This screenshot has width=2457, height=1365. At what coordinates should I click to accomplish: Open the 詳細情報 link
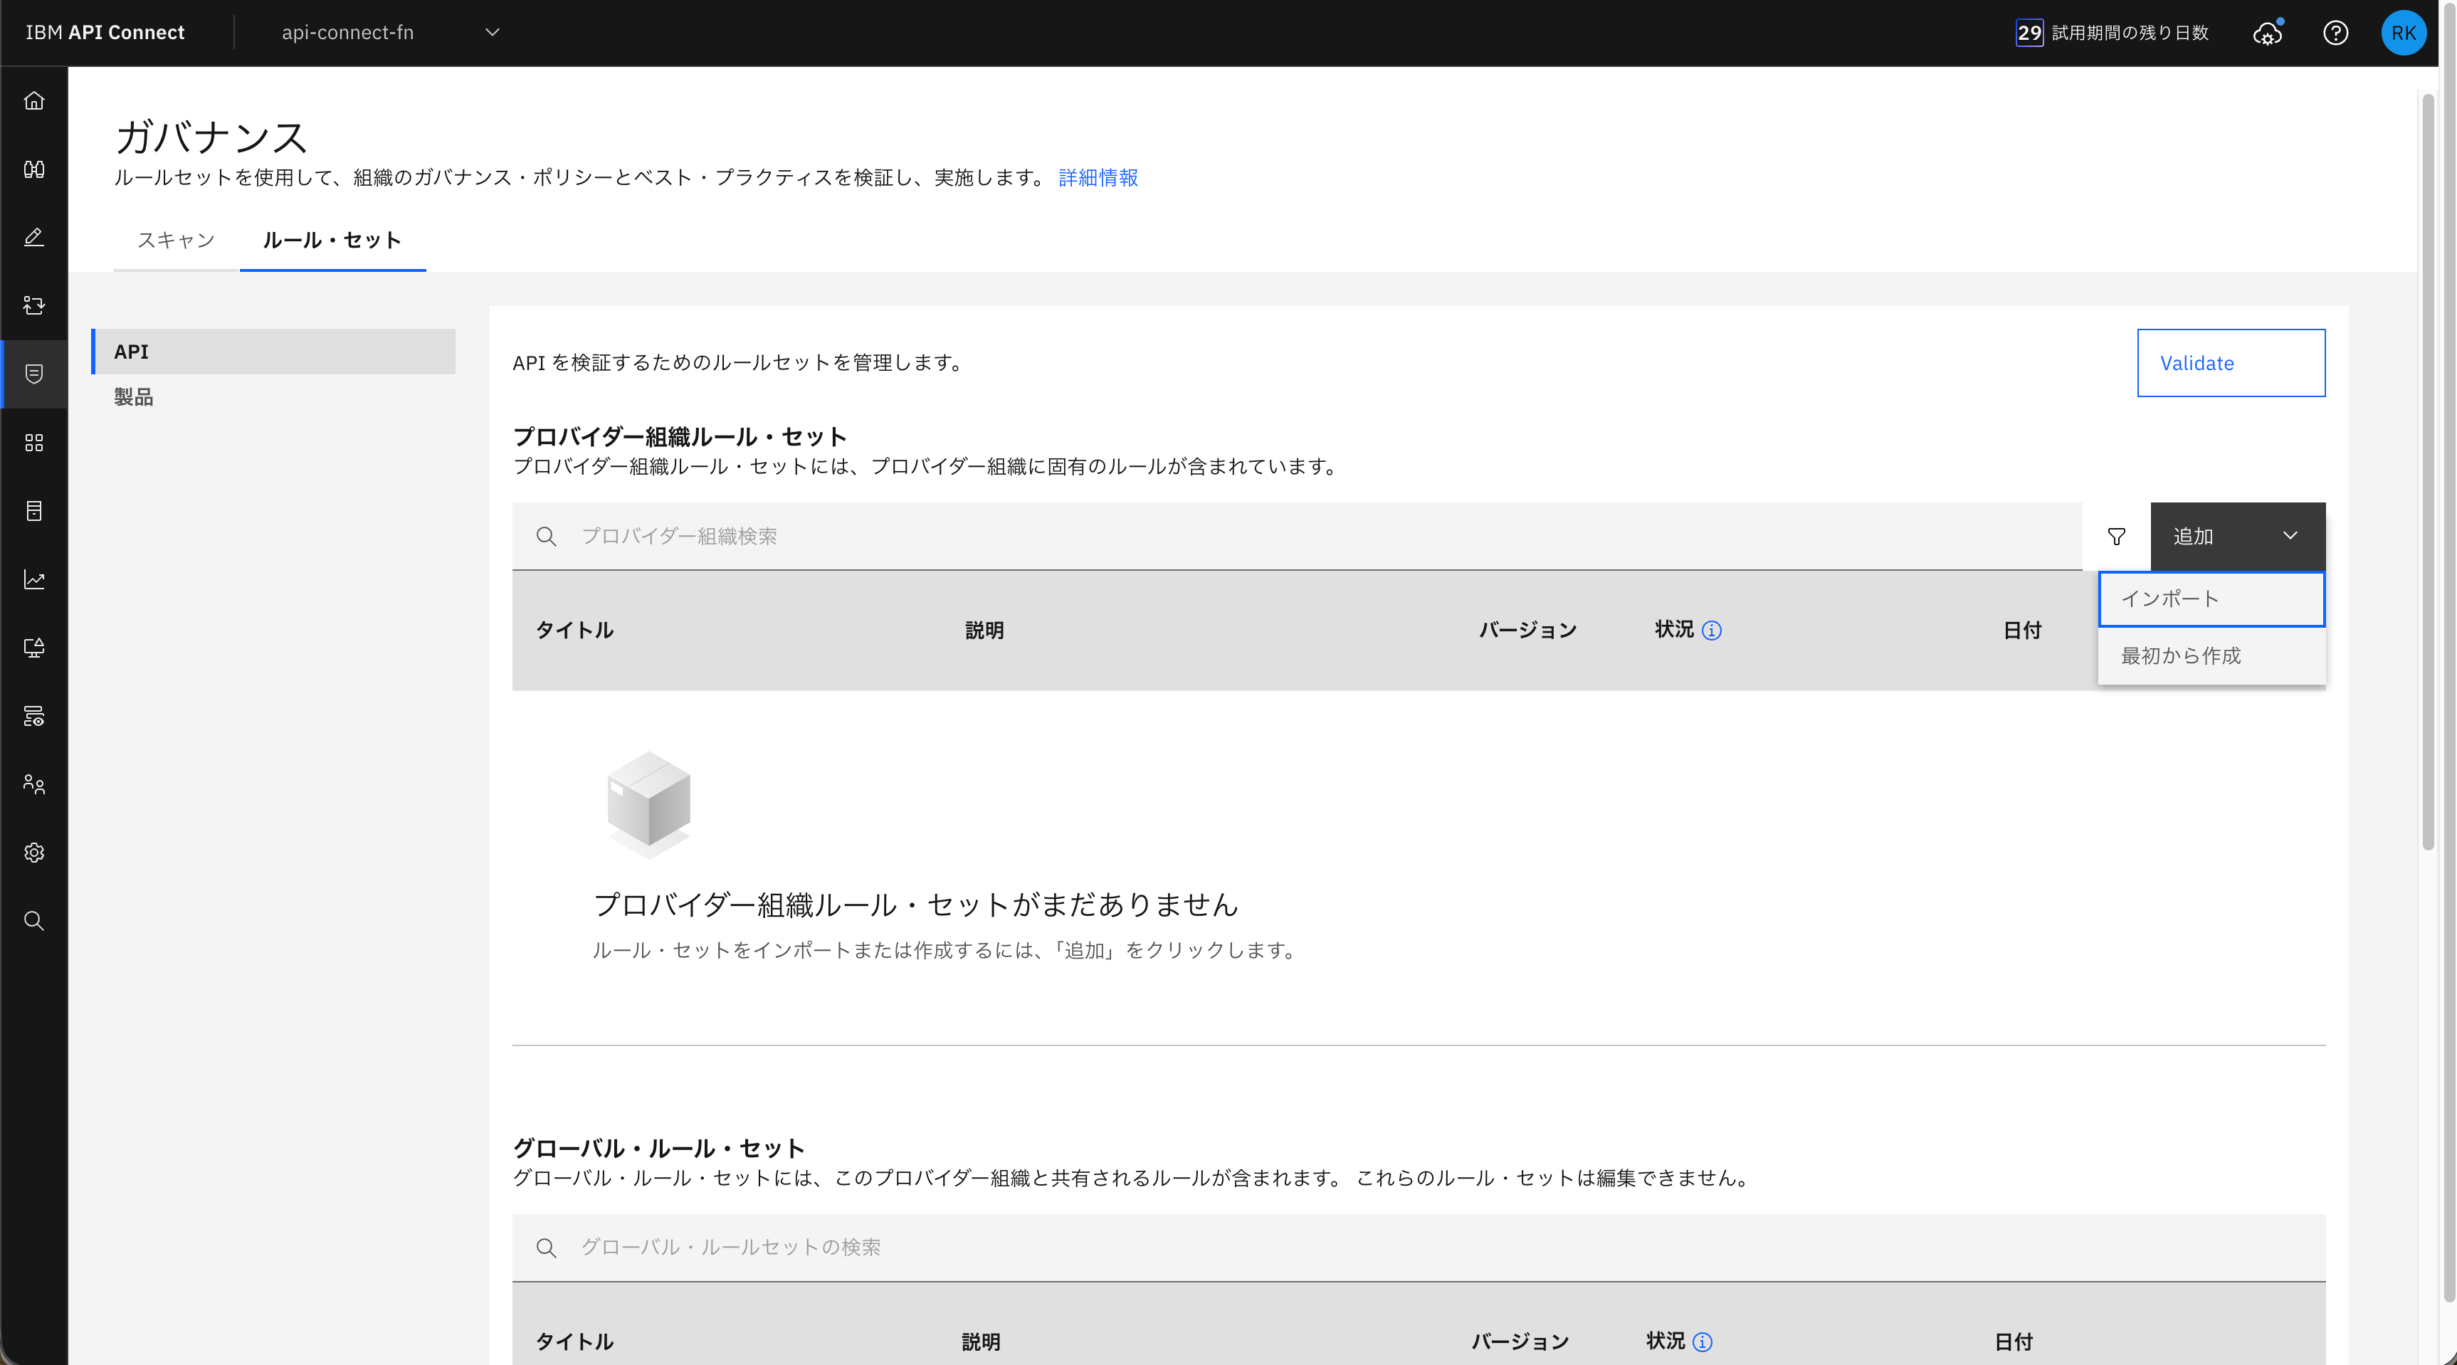coord(1098,179)
